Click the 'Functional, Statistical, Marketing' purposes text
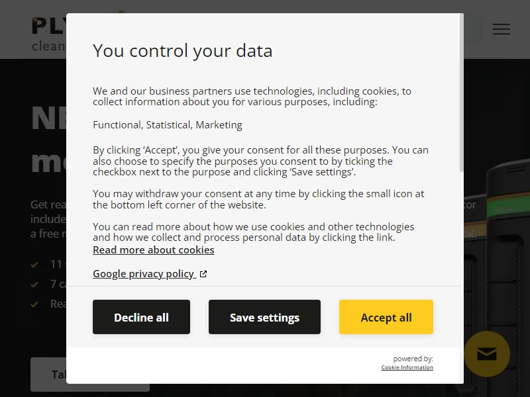 (x=168, y=125)
